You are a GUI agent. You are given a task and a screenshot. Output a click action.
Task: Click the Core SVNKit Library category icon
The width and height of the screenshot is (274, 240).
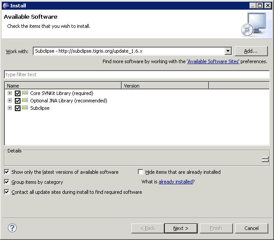pos(25,93)
